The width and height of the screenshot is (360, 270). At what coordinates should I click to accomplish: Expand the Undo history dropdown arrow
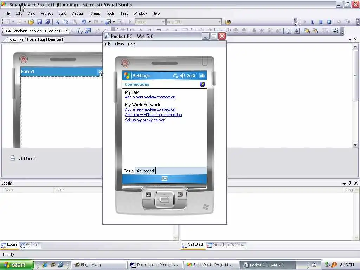pos(90,22)
